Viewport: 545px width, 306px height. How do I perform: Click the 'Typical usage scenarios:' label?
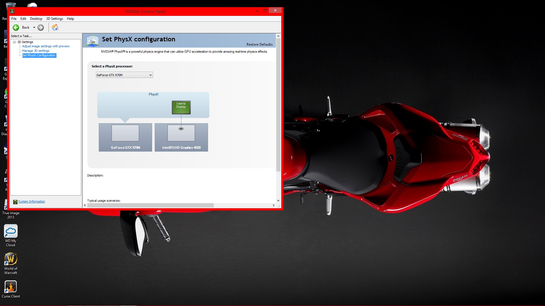point(104,201)
